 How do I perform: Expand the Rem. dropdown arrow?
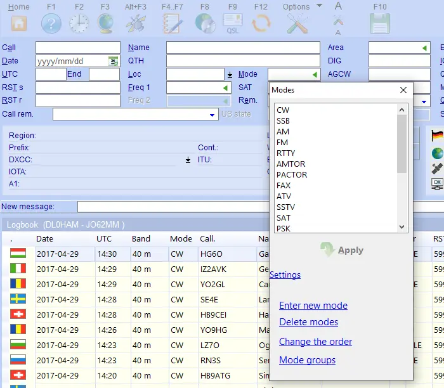click(x=424, y=101)
